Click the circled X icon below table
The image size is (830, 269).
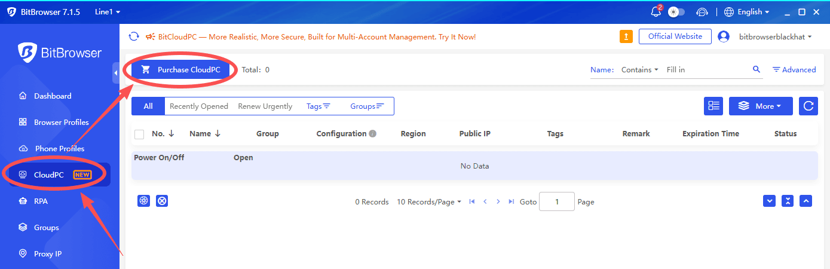pos(162,201)
